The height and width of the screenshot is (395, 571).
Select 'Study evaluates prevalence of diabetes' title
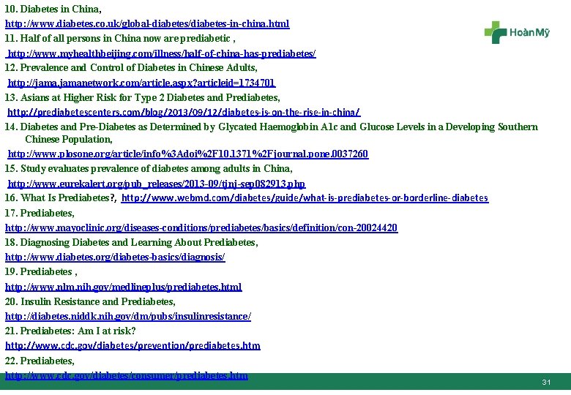(149, 169)
